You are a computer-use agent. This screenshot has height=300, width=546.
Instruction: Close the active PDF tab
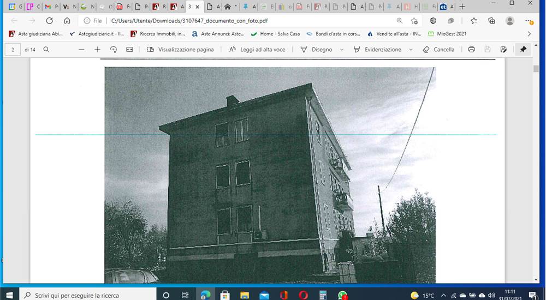198,7
